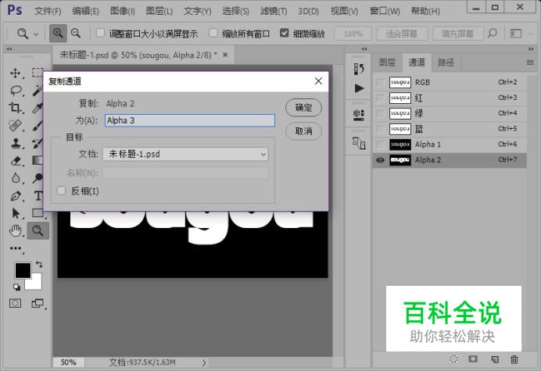Image resolution: width=541 pixels, height=371 pixels.
Task: Select the Pen tool
Action: 16,196
